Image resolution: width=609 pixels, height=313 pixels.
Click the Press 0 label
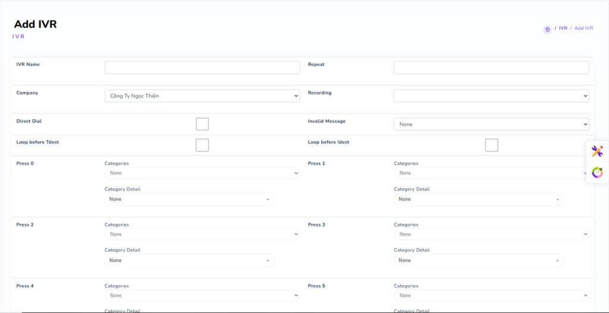pos(25,163)
